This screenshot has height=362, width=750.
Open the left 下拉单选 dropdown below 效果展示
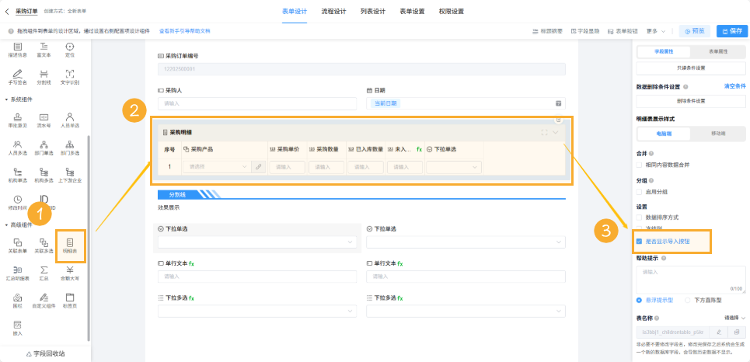pyautogui.click(x=257, y=242)
